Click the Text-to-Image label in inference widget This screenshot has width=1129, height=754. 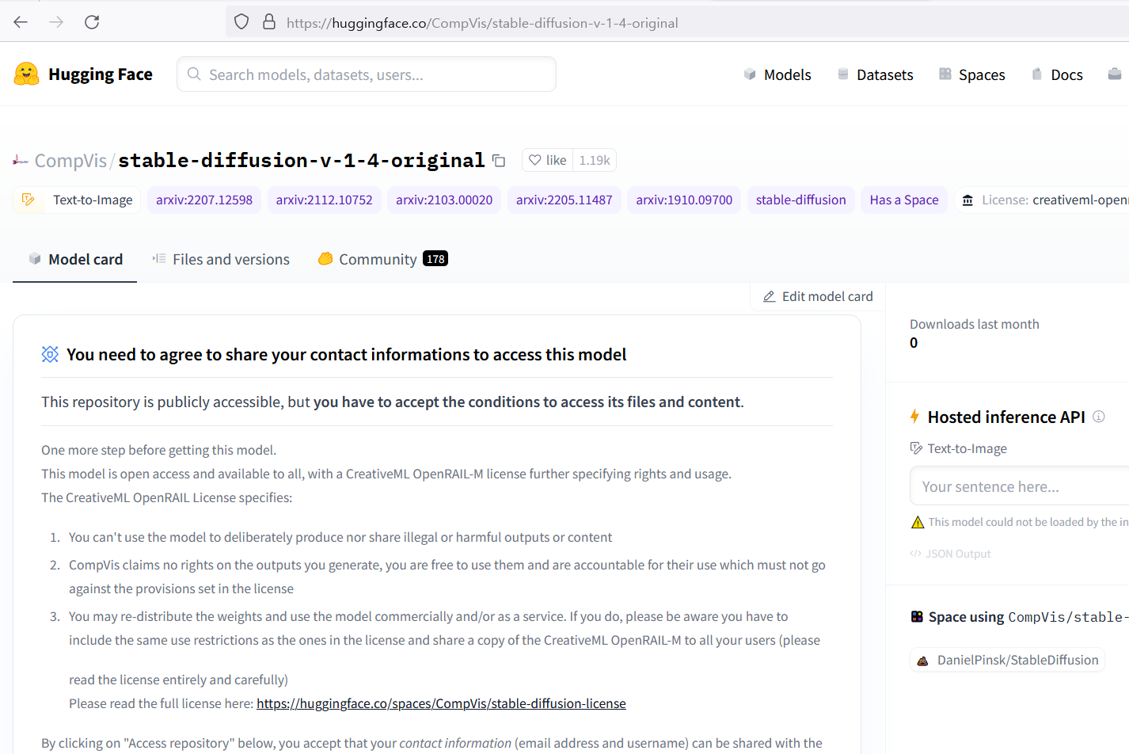click(967, 448)
